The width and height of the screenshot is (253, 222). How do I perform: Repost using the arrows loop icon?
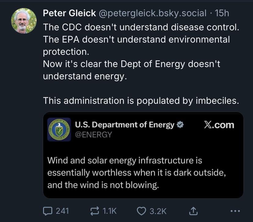click(x=94, y=211)
